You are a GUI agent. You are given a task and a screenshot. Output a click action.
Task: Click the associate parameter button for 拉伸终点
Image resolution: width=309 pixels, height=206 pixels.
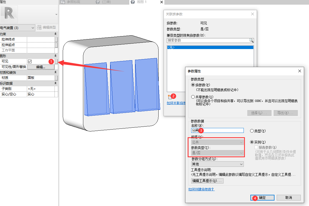coord(56,39)
